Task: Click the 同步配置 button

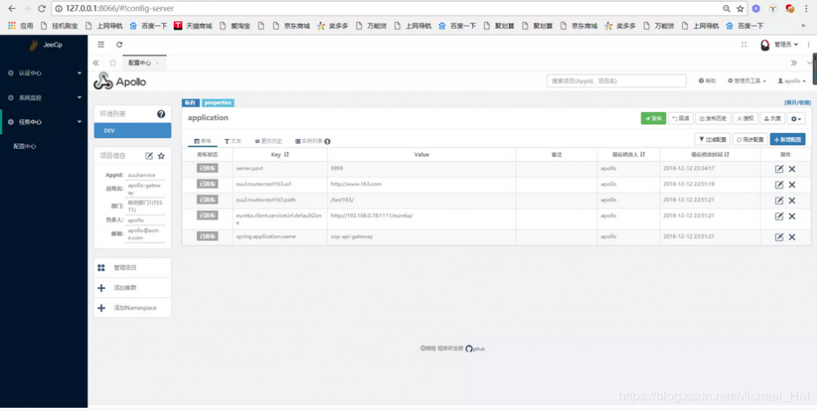Action: (x=750, y=140)
